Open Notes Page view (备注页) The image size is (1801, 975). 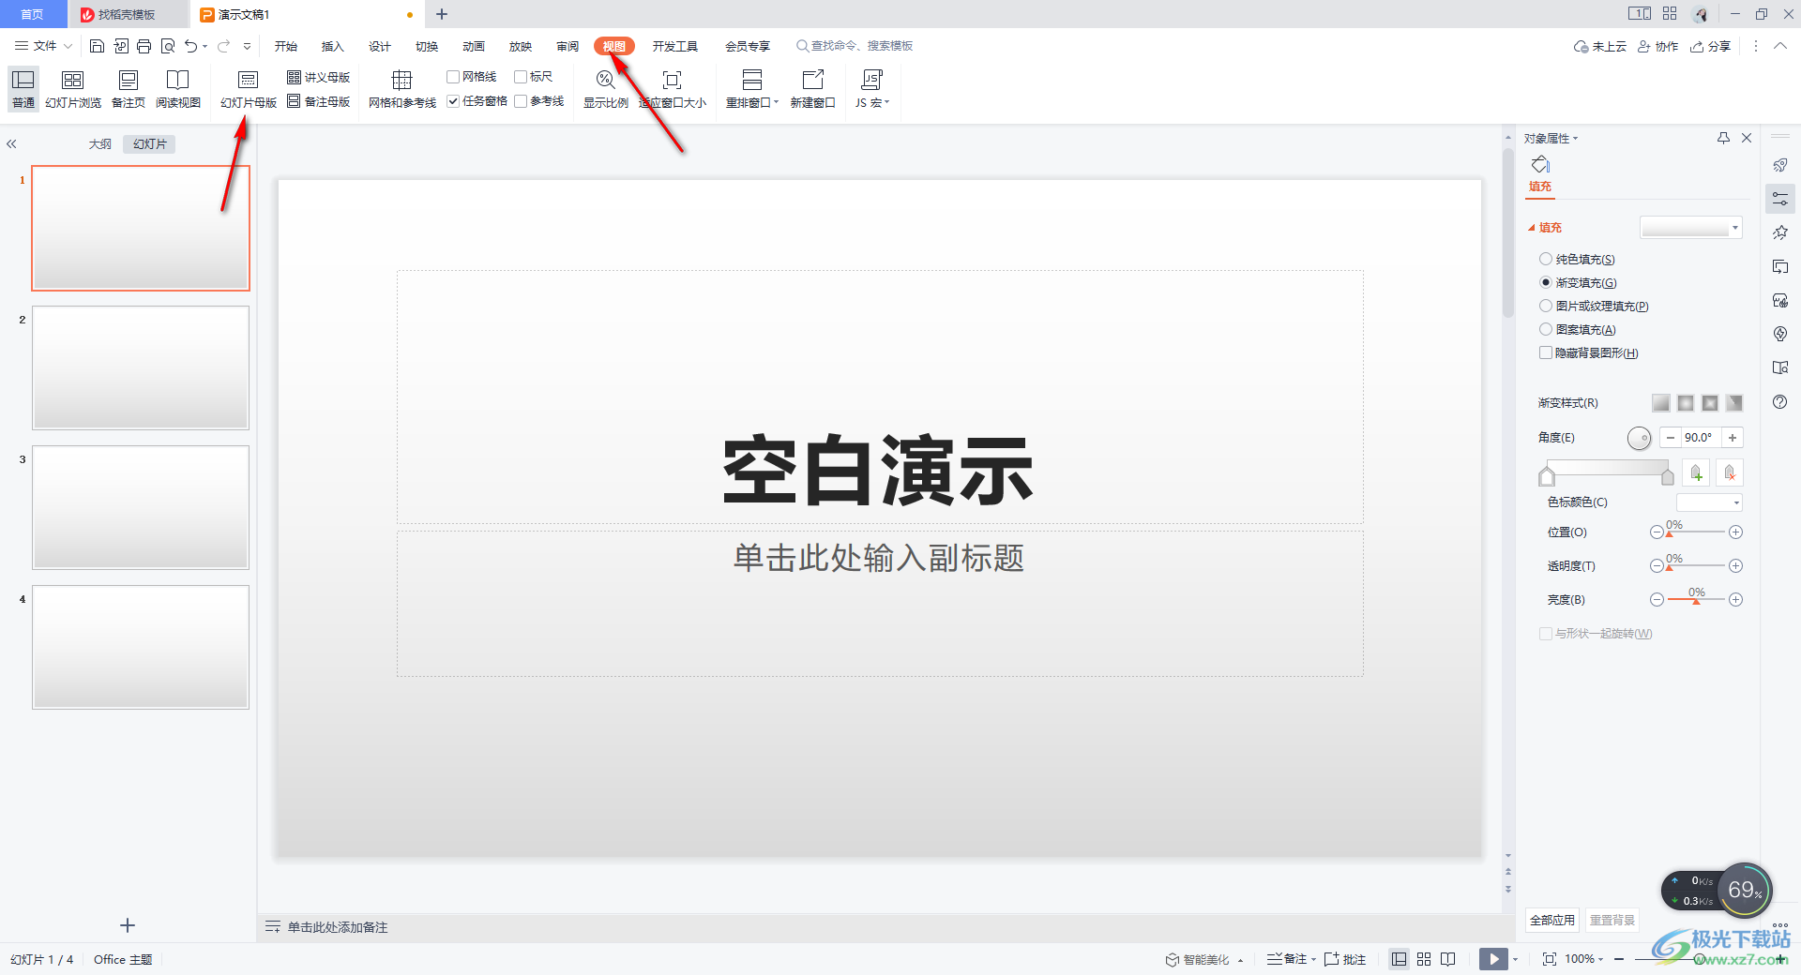coord(129,89)
